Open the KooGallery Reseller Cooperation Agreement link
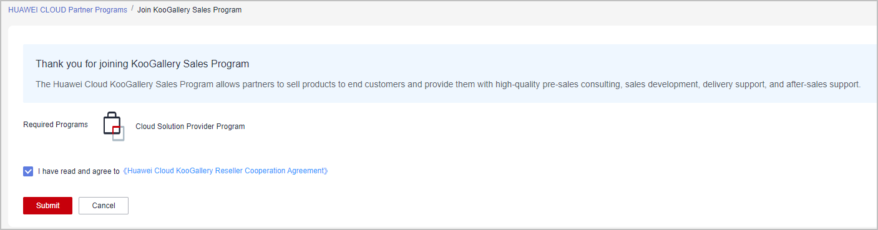Viewport: 878px width, 230px height. pos(225,171)
